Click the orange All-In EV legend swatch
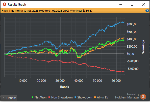 [95, 97]
